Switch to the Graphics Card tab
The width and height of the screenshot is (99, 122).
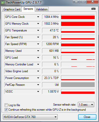[x=12, y=9]
